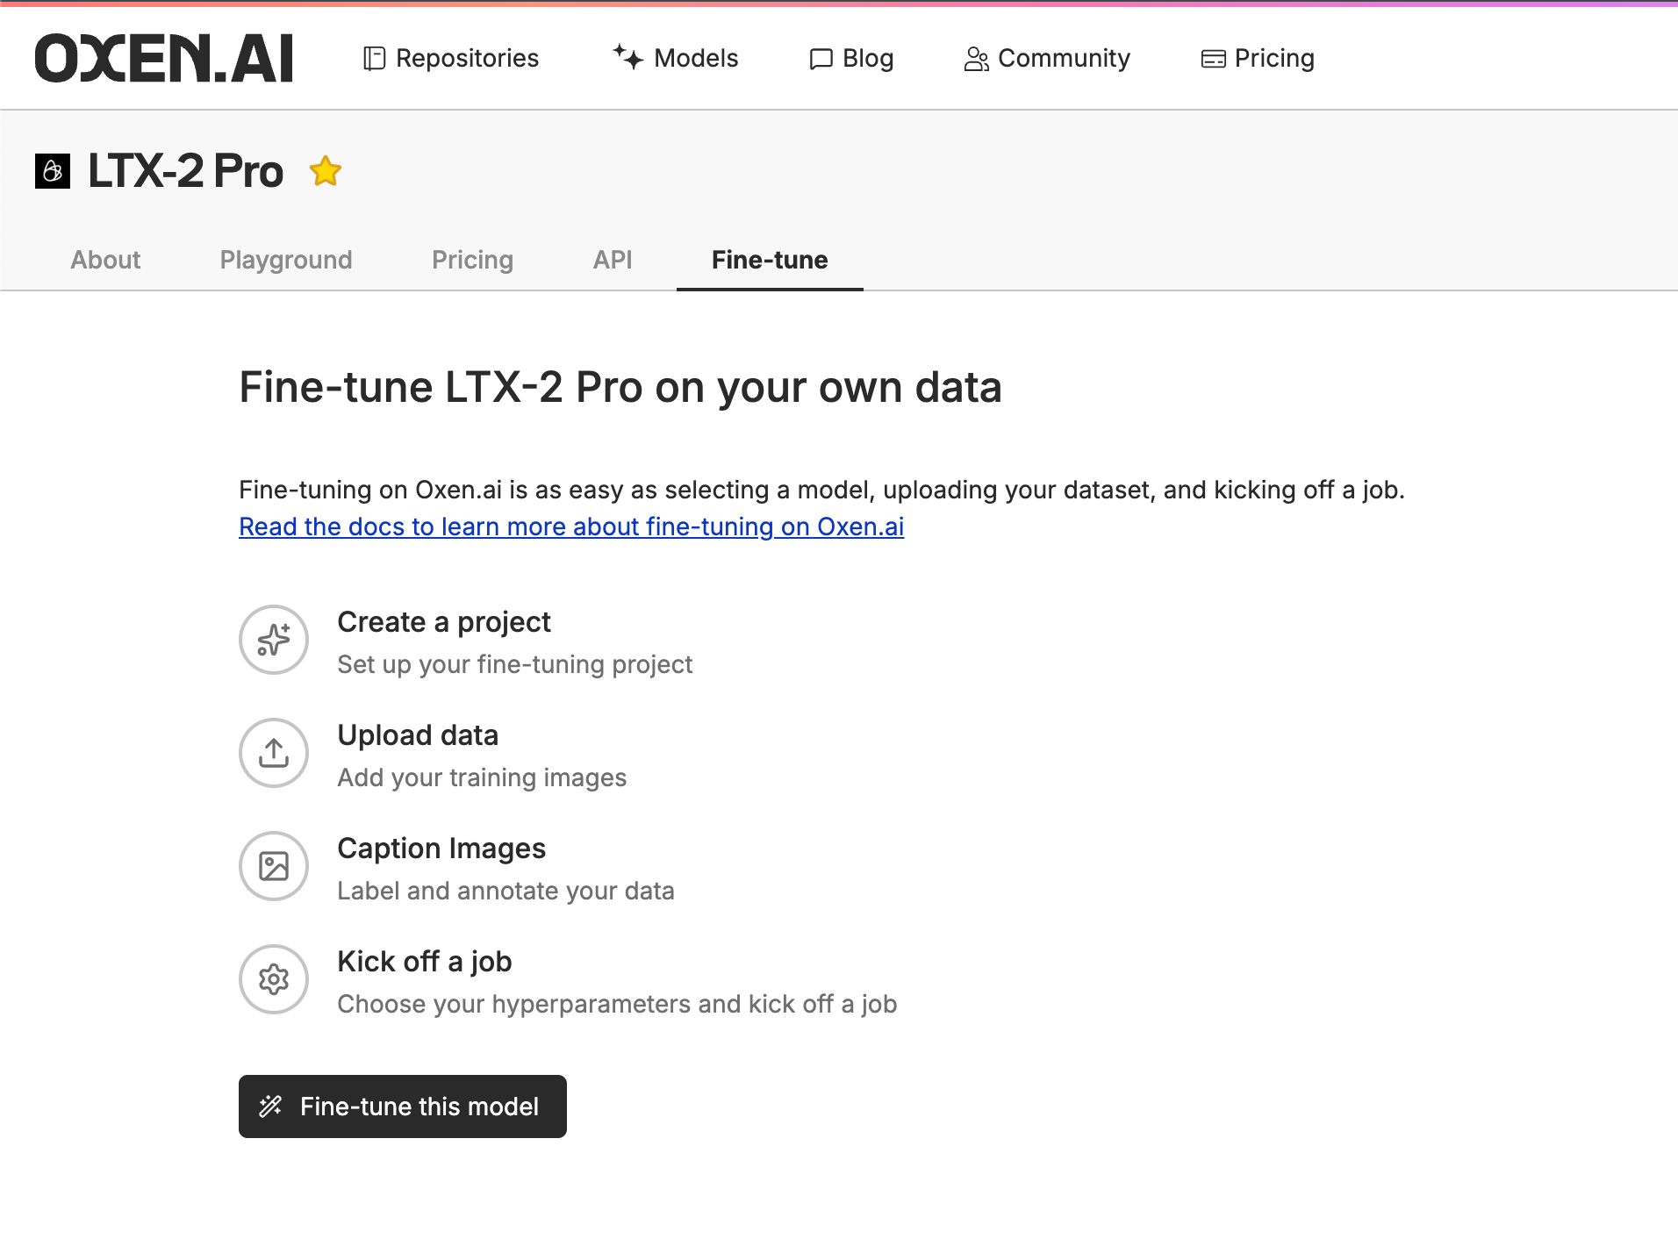Open the model's Pricing tab
This screenshot has height=1239, width=1678.
472,260
